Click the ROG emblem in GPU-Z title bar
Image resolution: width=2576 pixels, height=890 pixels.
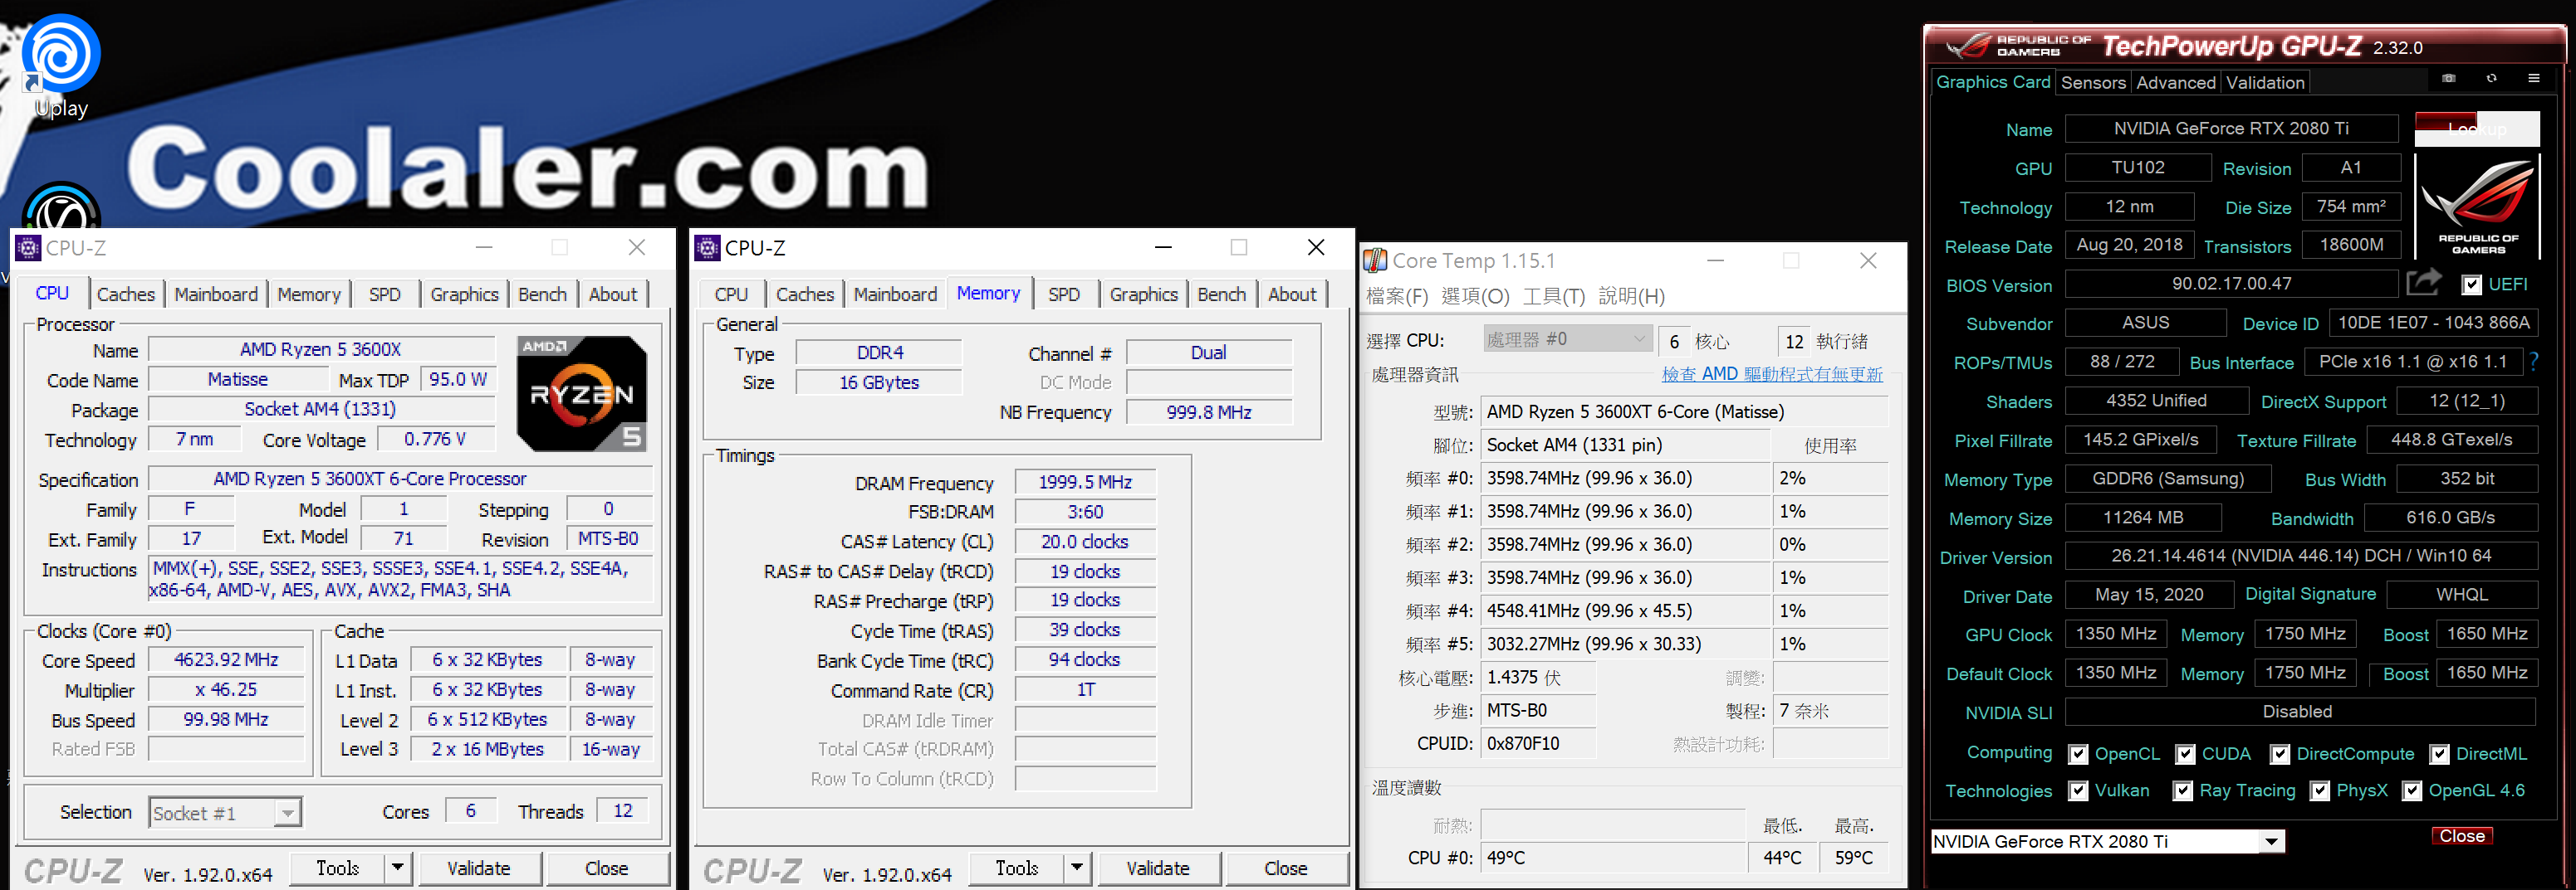[x=1968, y=46]
